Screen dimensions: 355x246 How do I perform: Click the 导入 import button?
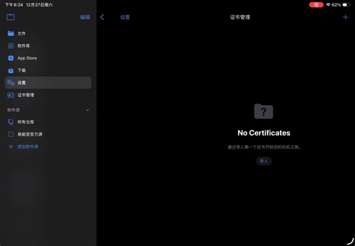pos(264,161)
